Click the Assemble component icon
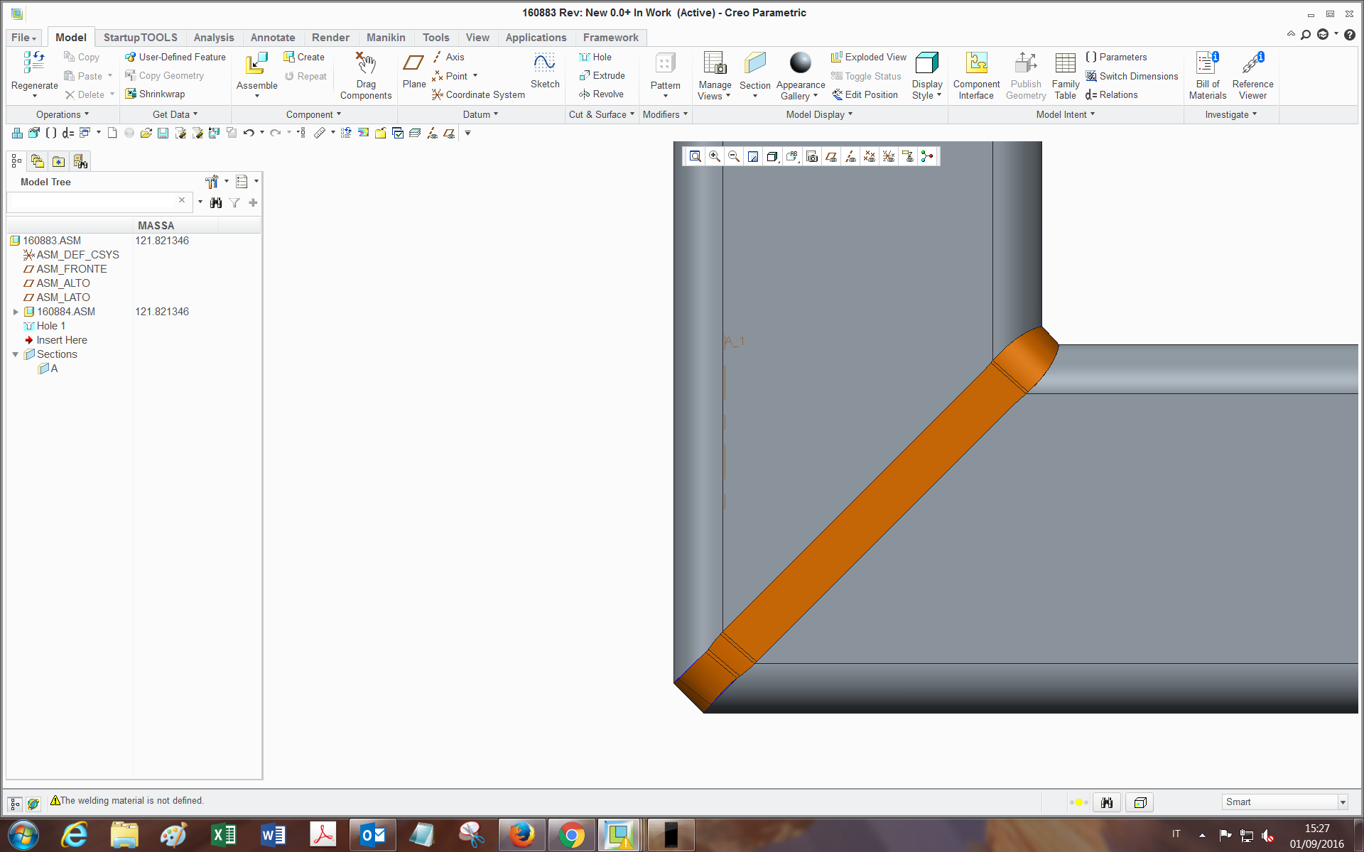 click(256, 64)
